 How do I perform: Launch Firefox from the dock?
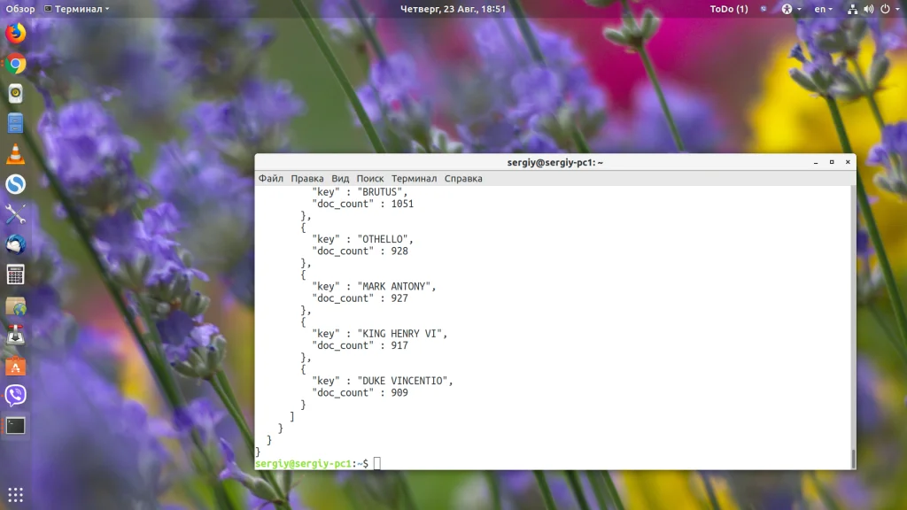15,34
